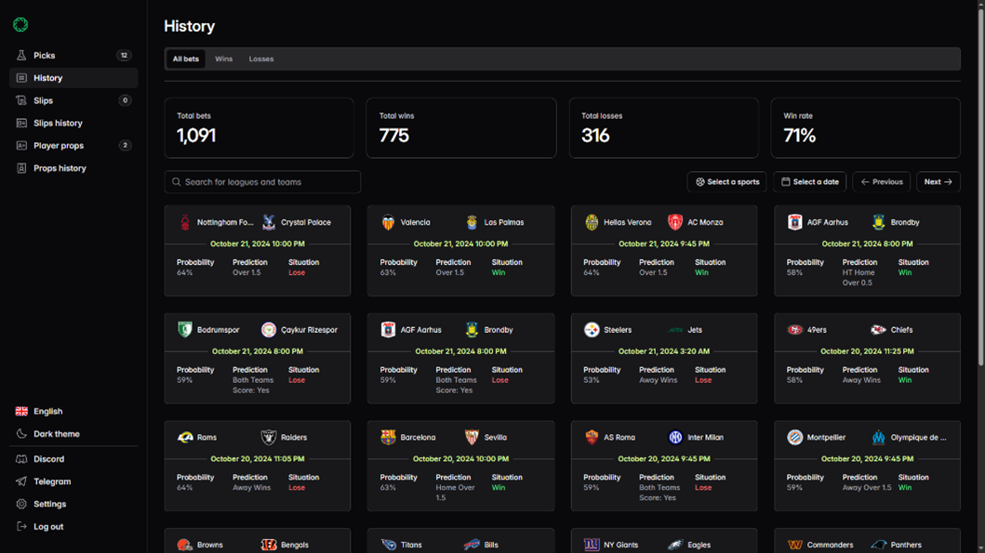Click the Discord icon

pyautogui.click(x=21, y=459)
